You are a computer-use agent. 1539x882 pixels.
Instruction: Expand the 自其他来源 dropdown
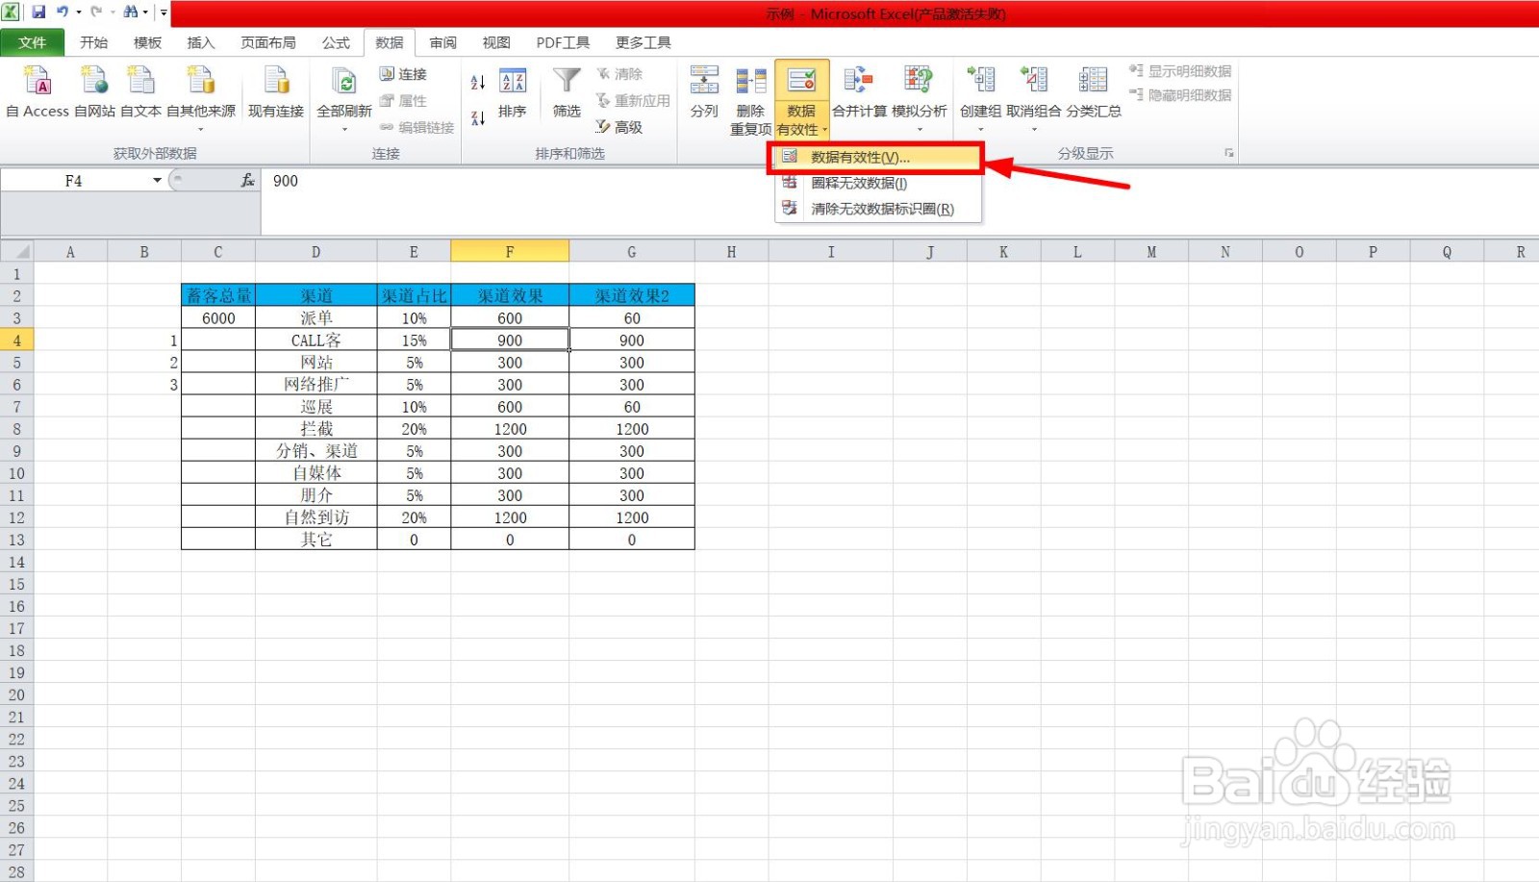coord(201,129)
